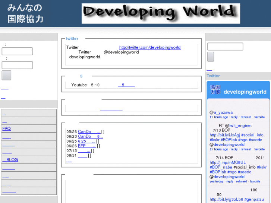This screenshot has height=203, width=271.
Task: Reply to the 21 hours ago tweet
Action: click(x=234, y=149)
